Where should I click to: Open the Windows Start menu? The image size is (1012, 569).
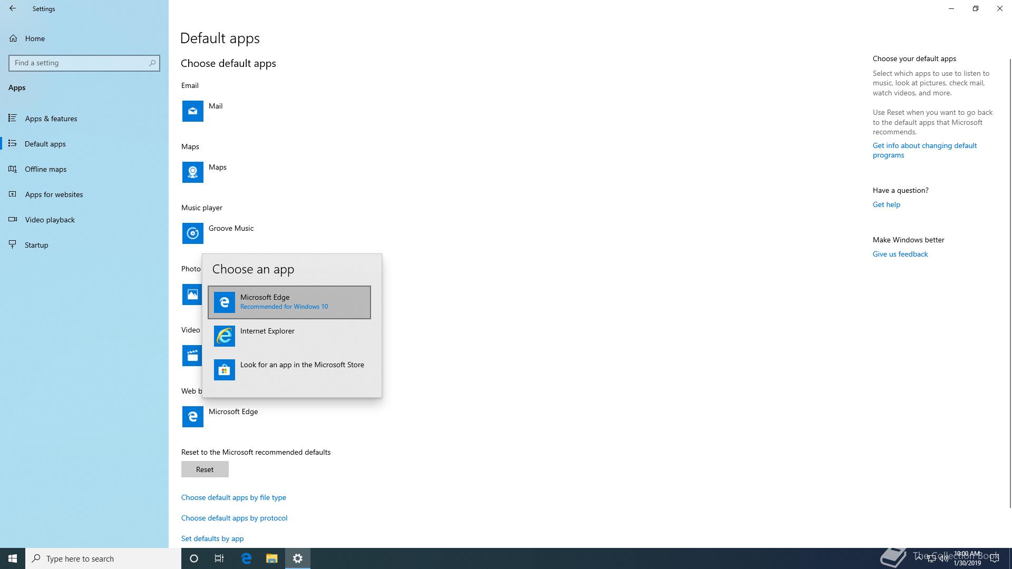click(13, 558)
